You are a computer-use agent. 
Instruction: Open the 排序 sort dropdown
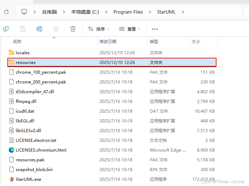[98, 29]
